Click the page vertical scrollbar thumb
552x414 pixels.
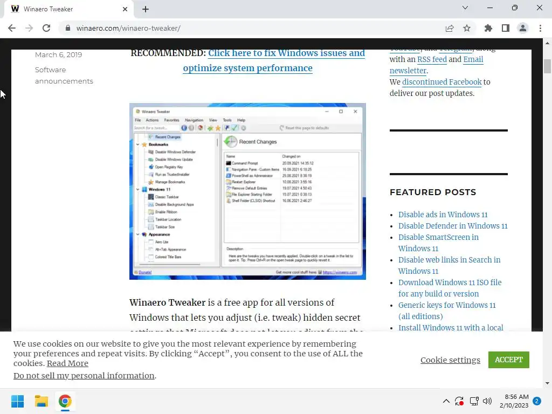(547, 66)
